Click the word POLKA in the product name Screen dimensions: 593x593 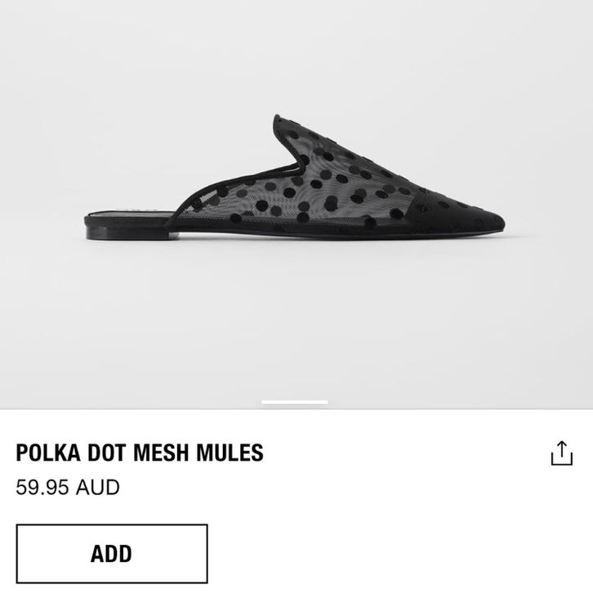tap(48, 453)
